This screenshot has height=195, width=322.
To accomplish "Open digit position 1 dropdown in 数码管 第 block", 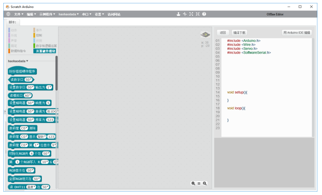I will click(x=36, y=145).
